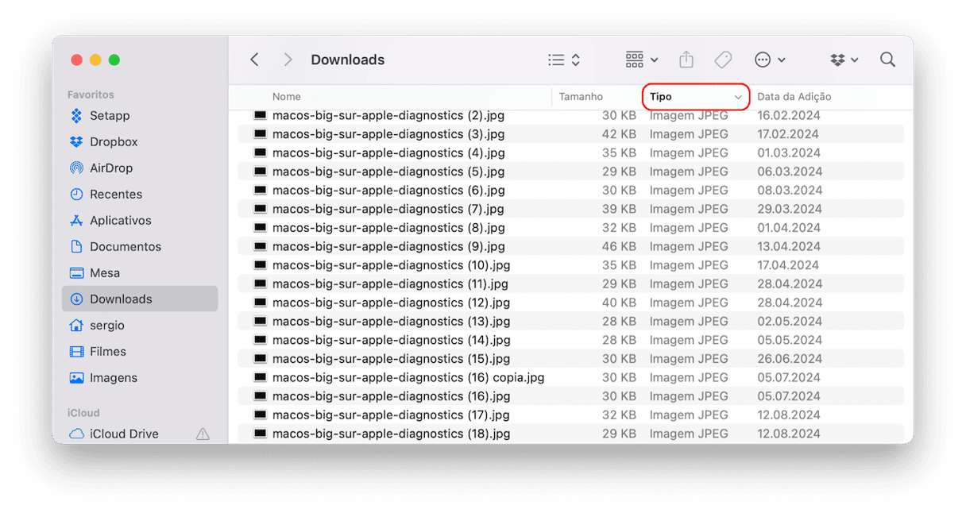Select macos-big-sur-apple-diagnostics (16) copia.jpg file
Screen dimensions: 966x513
(x=408, y=377)
